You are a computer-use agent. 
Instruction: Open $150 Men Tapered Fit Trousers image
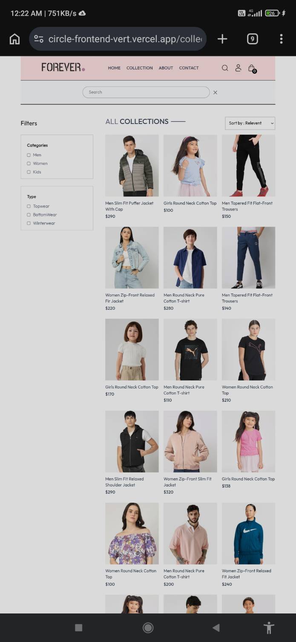click(248, 166)
